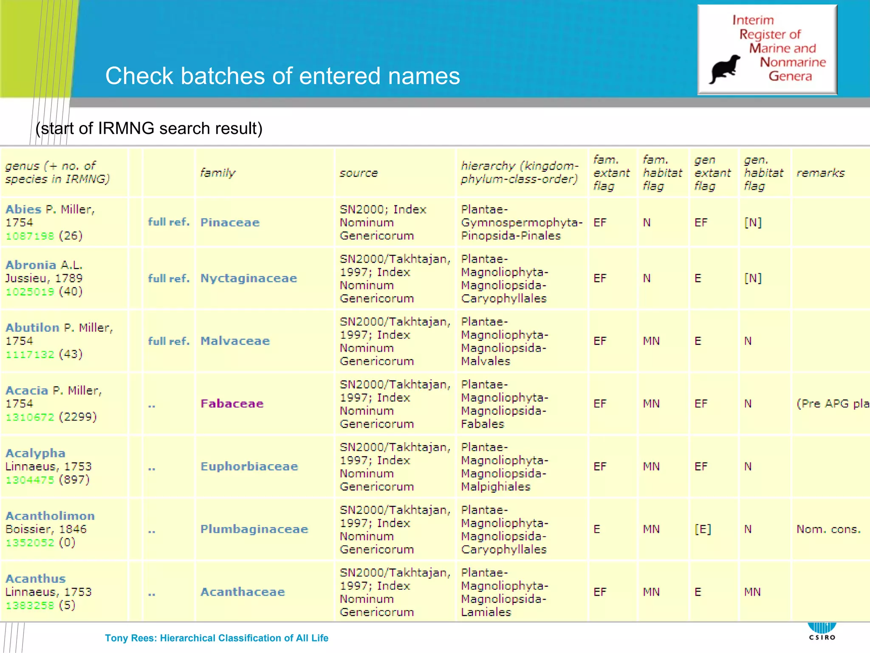Open the Fabaceae family link

[232, 403]
